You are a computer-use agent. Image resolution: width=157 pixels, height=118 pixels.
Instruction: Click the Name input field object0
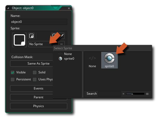click(39, 22)
